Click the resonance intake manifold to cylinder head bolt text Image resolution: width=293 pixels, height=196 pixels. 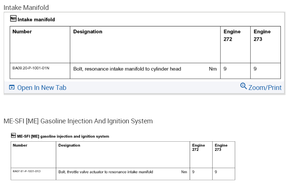(x=127, y=69)
